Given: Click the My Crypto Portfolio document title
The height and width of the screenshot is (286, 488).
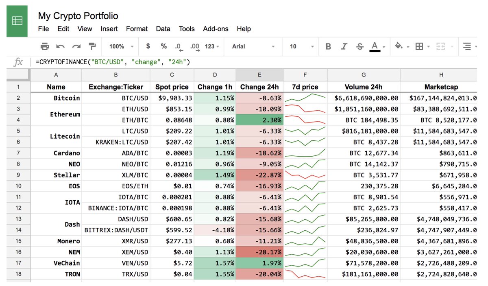Looking at the screenshot, I should tap(78, 16).
